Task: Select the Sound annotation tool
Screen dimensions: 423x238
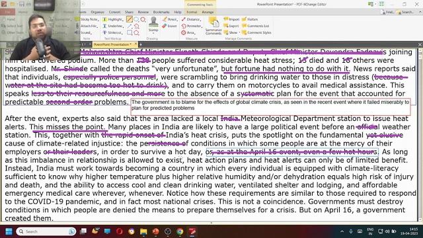Action: 84,32
